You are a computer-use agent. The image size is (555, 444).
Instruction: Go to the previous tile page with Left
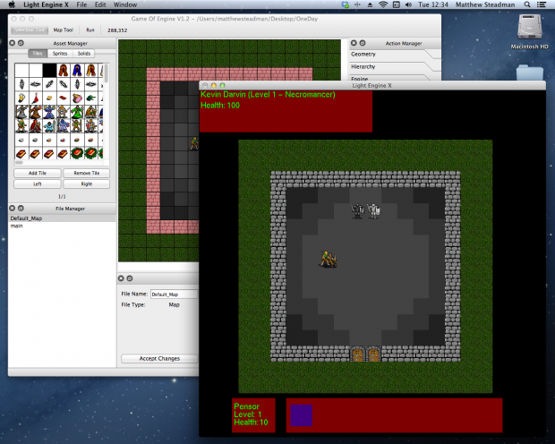tap(38, 184)
